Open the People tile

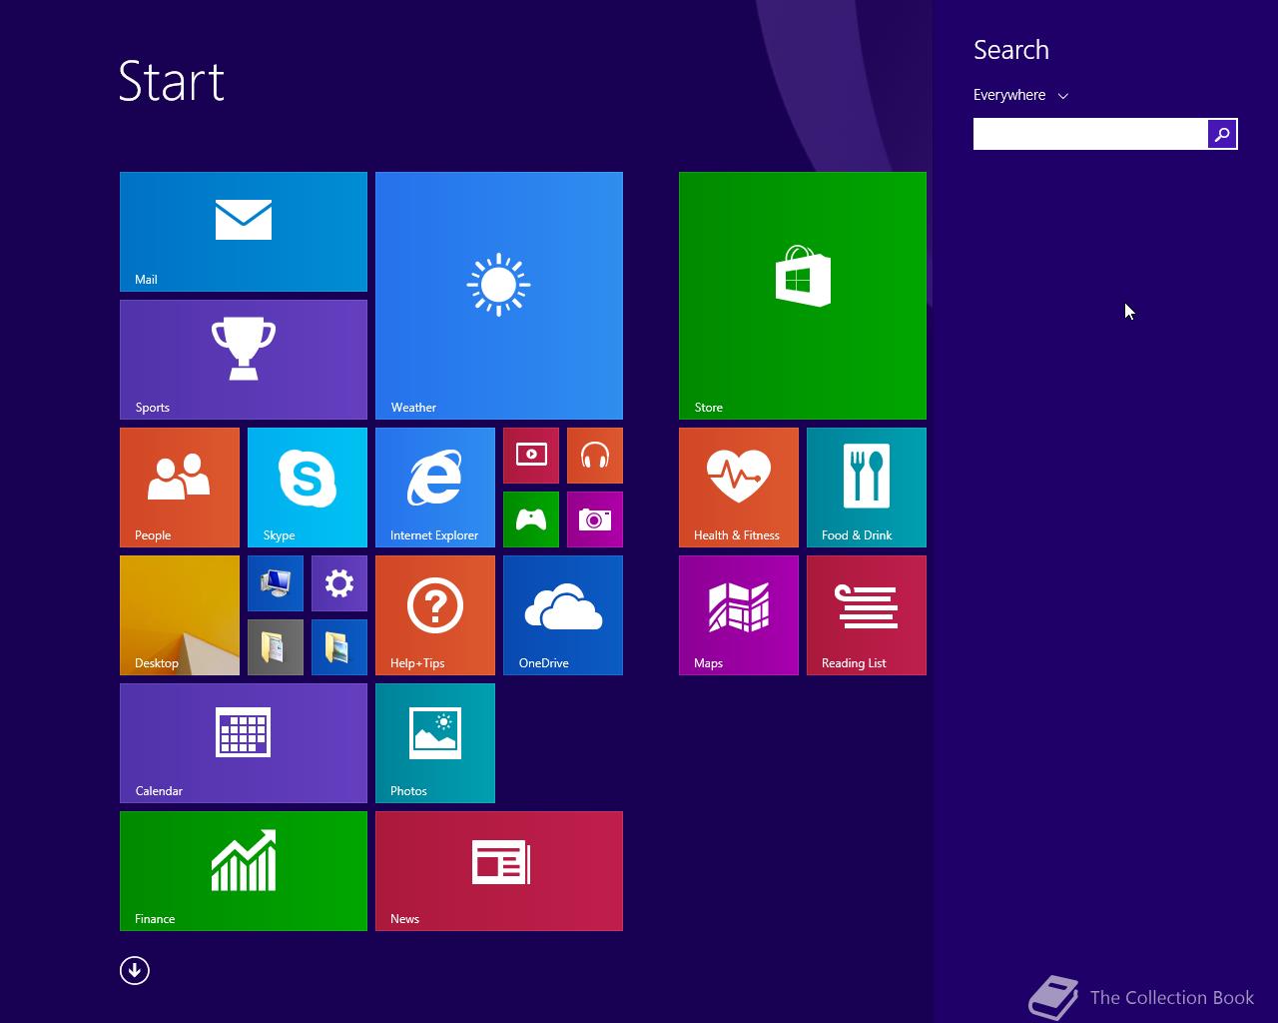[180, 488]
